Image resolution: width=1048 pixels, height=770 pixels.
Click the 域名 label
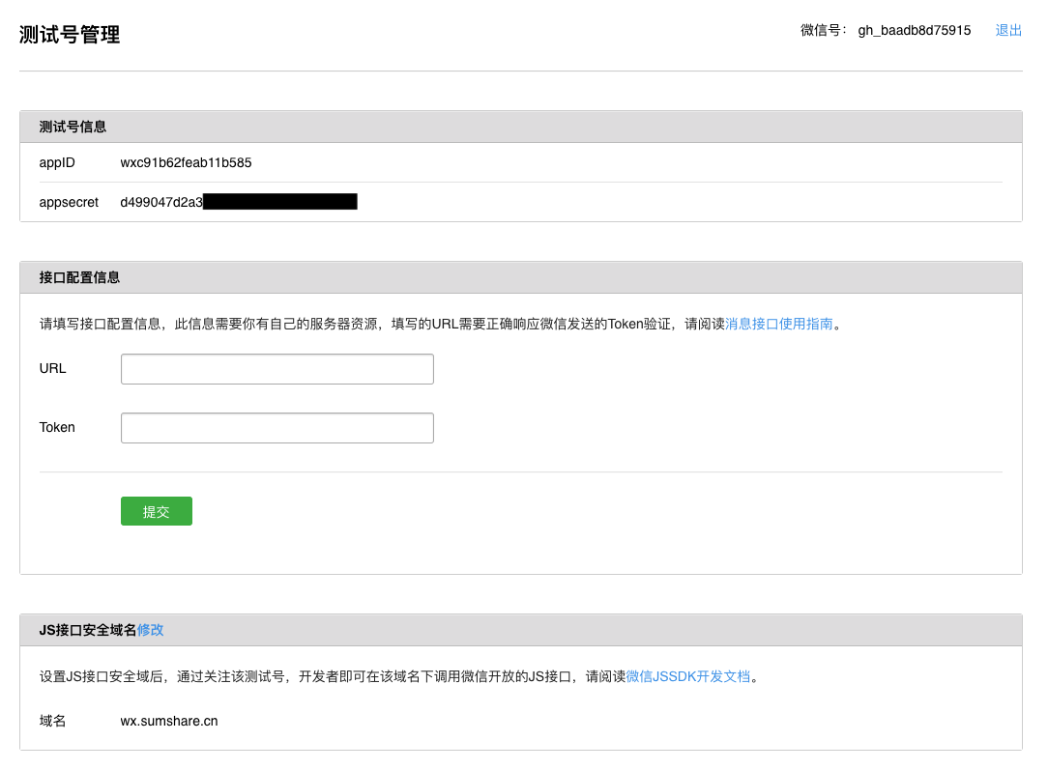click(x=52, y=721)
